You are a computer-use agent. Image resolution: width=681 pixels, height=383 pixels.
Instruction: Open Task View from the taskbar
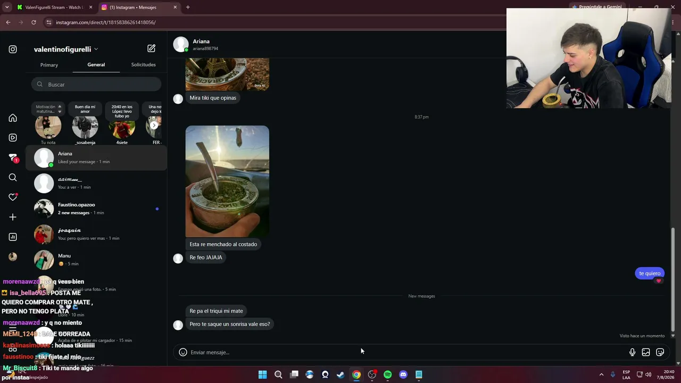pyautogui.click(x=294, y=374)
